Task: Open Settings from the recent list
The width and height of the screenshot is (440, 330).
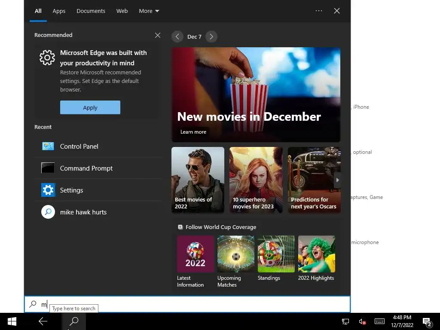Action: click(98, 190)
